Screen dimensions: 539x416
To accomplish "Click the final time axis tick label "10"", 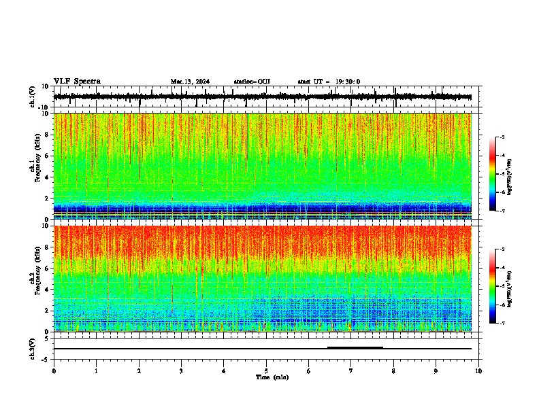I will 478,371.
